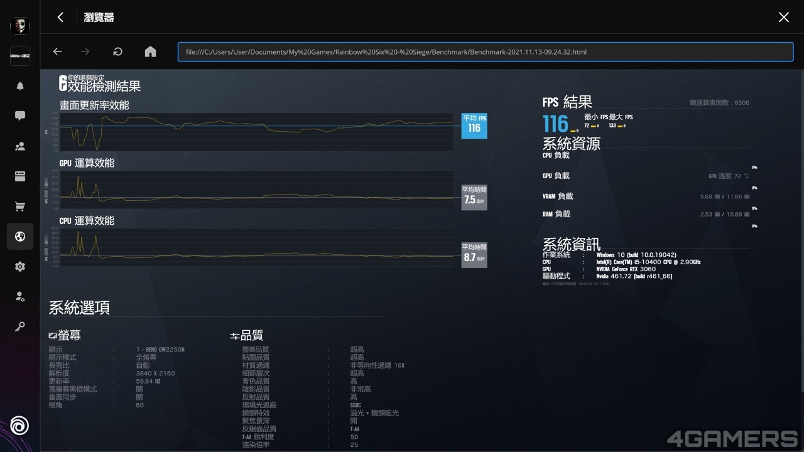Navigate forward in the browser
Image resolution: width=804 pixels, height=452 pixels.
pos(85,51)
